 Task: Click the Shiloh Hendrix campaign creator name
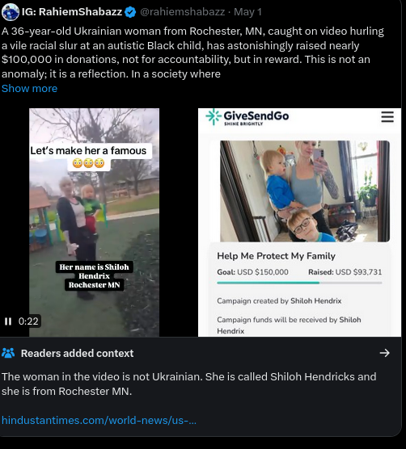(x=316, y=301)
